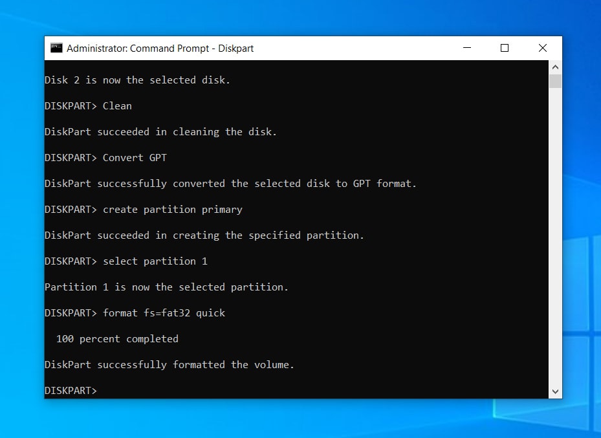Click the scrollbar thumb
The height and width of the screenshot is (438, 601).
(555, 82)
